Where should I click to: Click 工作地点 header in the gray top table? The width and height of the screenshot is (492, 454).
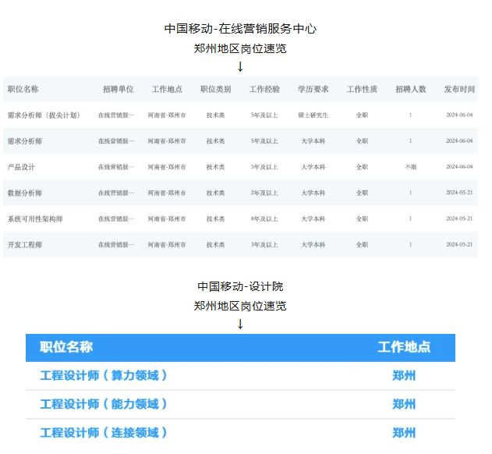[x=167, y=90]
